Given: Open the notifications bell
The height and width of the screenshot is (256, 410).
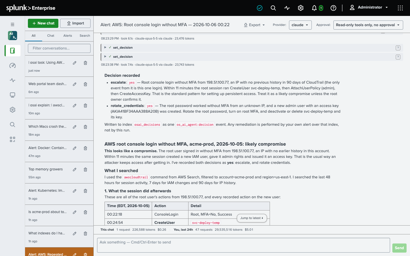Looking at the screenshot, I should click(314, 8).
